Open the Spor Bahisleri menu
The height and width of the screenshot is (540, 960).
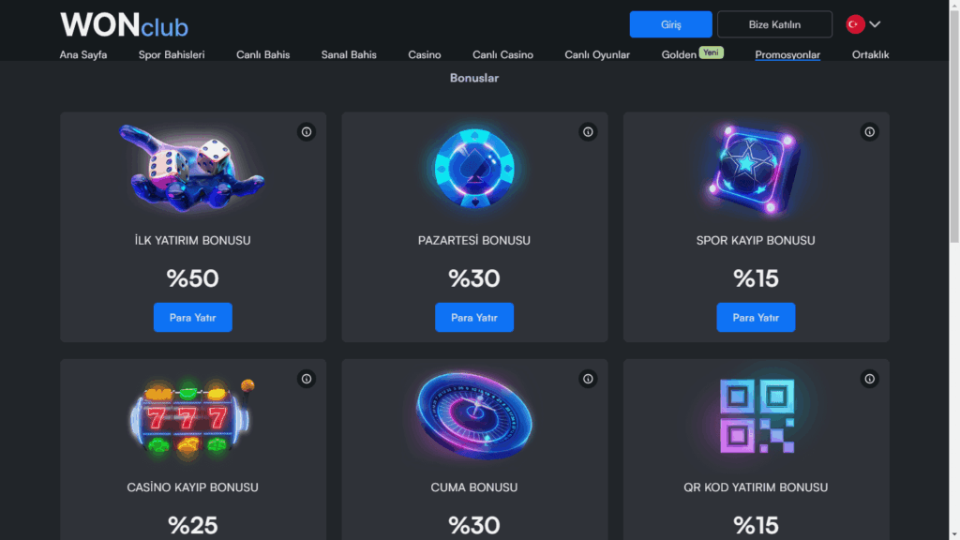click(172, 54)
